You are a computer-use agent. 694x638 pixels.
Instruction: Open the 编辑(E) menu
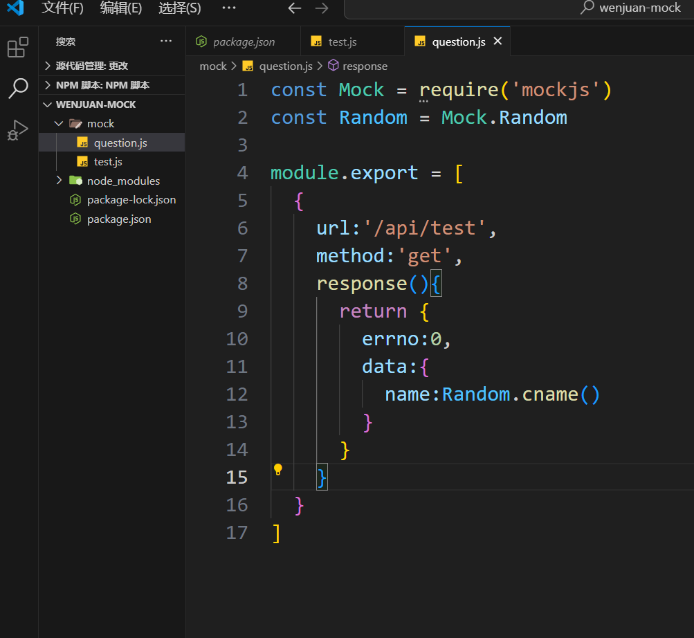(121, 8)
